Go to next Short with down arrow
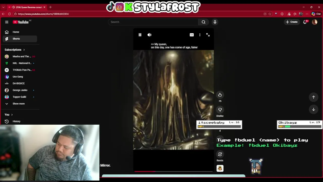The width and height of the screenshot is (323, 182). coord(313,109)
